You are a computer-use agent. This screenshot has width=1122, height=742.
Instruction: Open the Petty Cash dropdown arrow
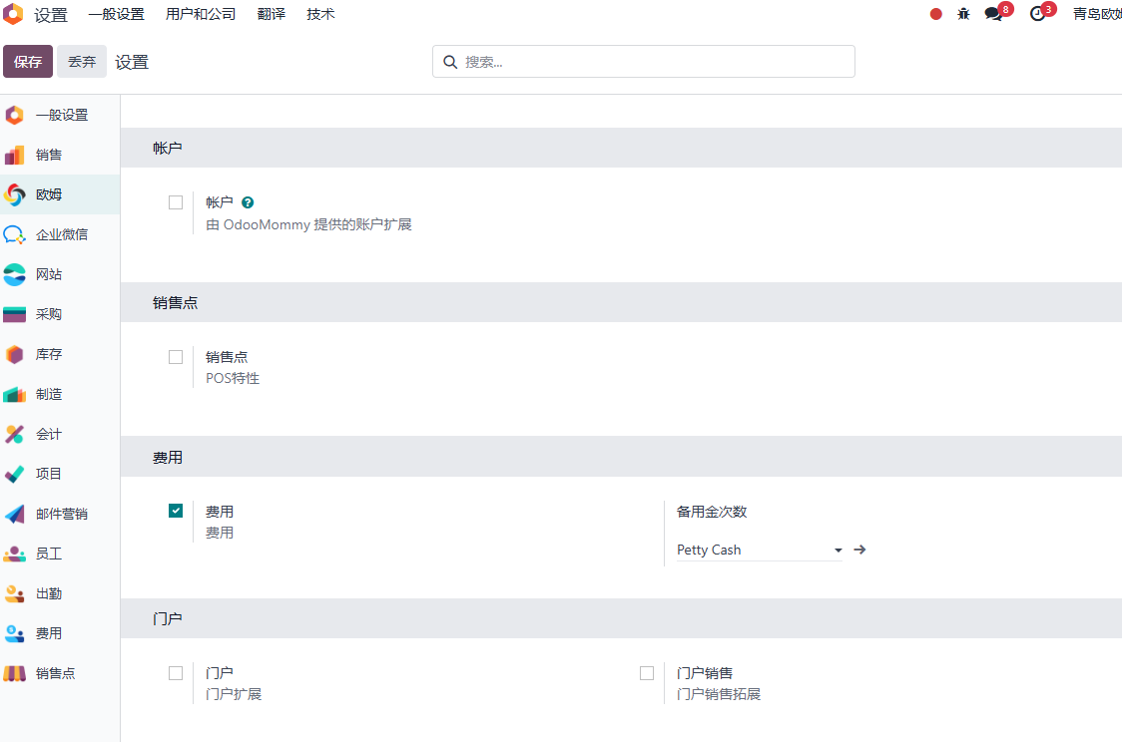coord(838,551)
